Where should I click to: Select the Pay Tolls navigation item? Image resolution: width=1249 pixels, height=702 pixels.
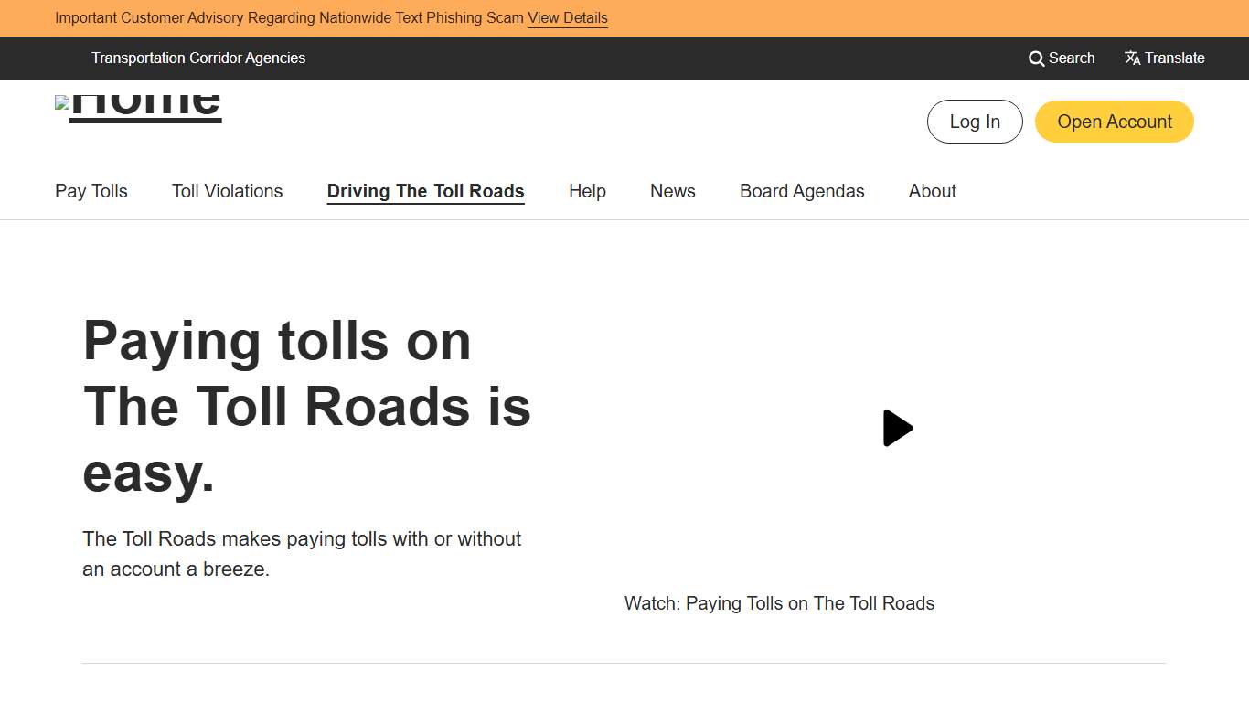pyautogui.click(x=91, y=191)
